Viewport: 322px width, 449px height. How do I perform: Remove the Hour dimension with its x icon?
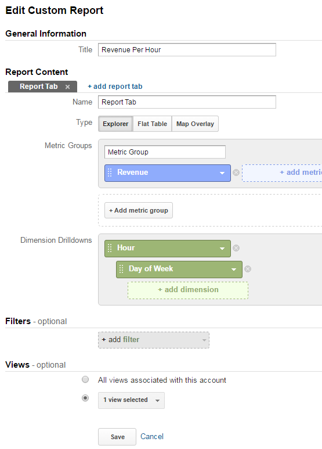pos(236,248)
